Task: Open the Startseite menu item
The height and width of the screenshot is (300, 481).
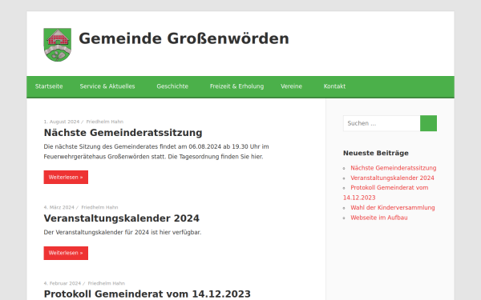Action: (x=49, y=86)
